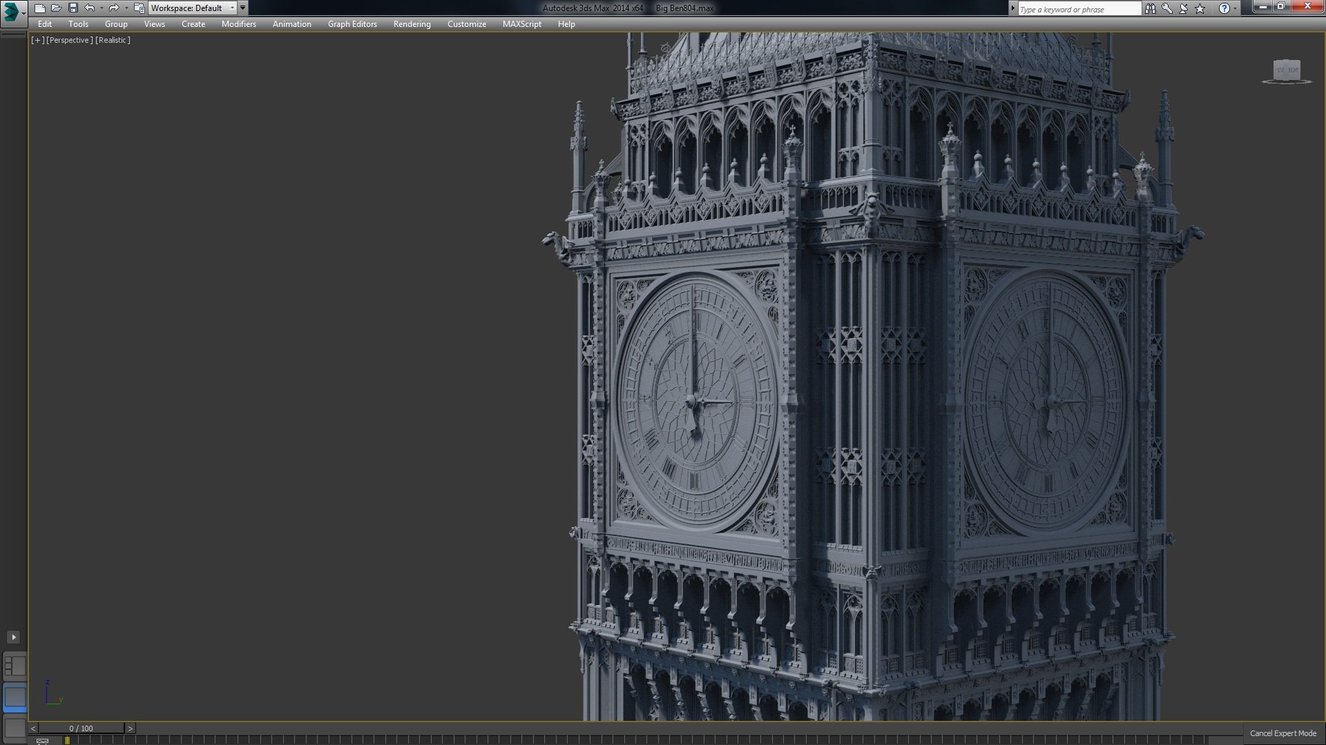
Task: Undo the last scene operation
Action: tap(89, 8)
